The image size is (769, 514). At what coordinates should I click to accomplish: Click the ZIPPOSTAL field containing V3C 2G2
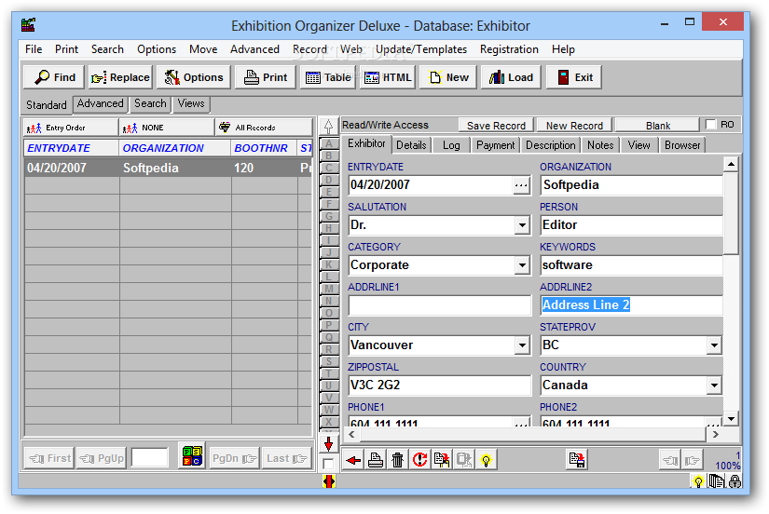[439, 385]
